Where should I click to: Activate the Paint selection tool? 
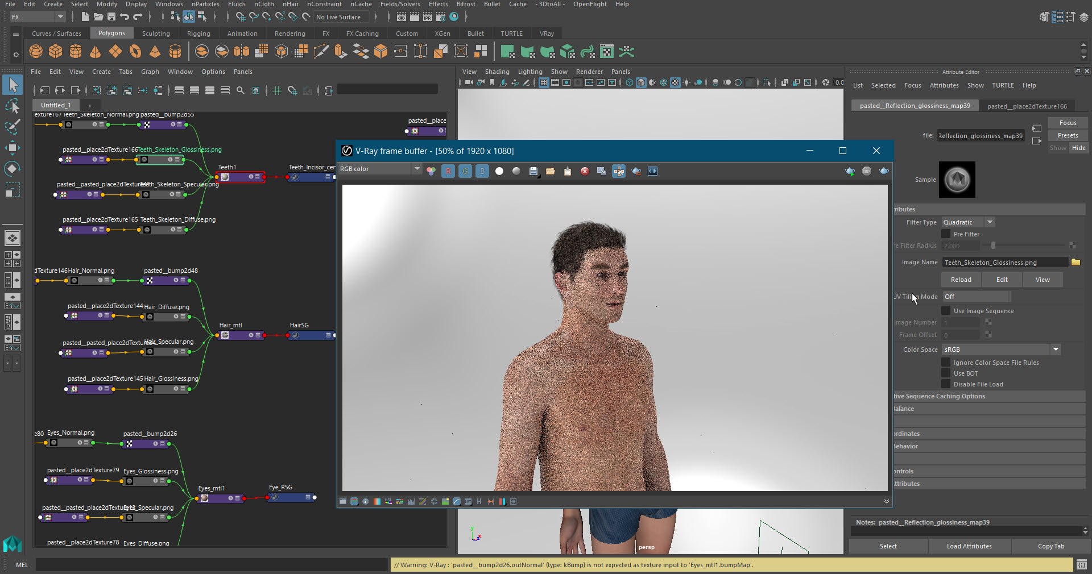(13, 127)
